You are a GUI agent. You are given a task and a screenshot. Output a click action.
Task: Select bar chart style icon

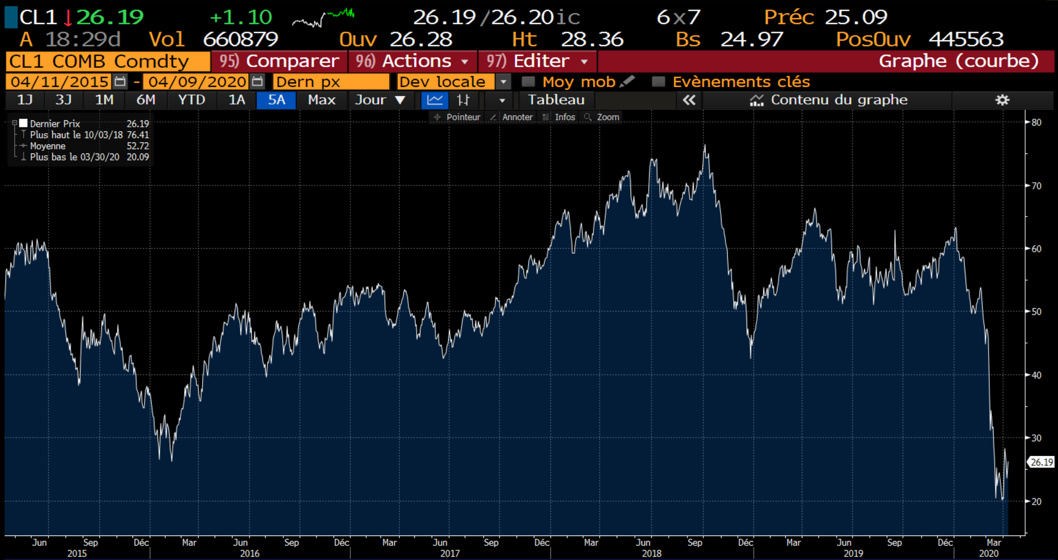(x=463, y=100)
